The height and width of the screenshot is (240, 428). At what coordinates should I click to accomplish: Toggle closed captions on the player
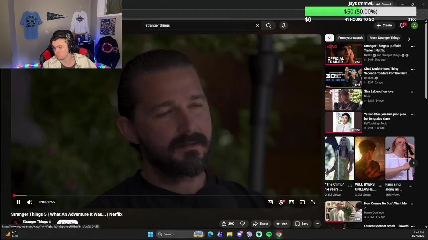[x=270, y=202]
